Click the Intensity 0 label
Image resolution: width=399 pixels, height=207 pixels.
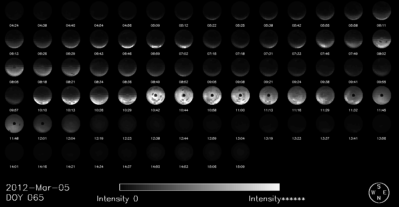tap(117, 199)
